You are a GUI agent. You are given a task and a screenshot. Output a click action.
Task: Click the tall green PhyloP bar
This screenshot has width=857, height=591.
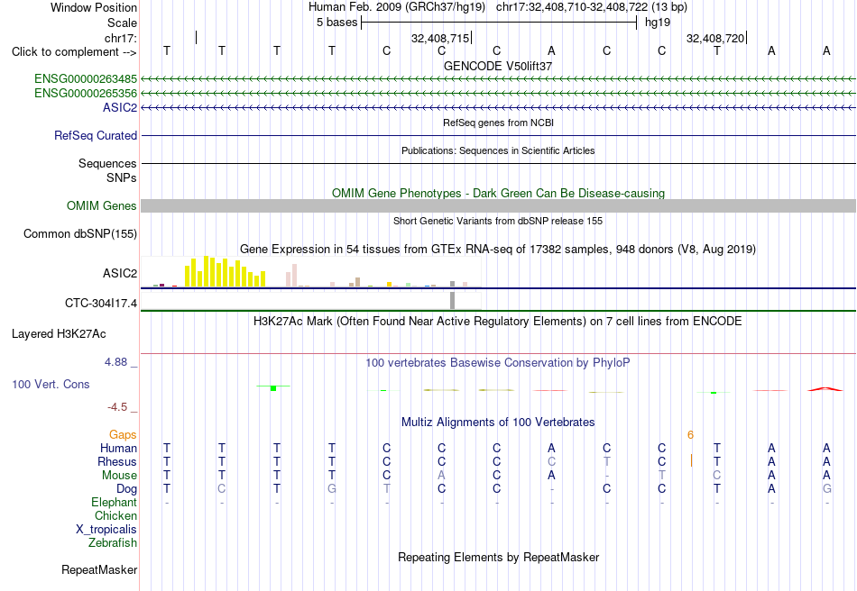coord(273,388)
